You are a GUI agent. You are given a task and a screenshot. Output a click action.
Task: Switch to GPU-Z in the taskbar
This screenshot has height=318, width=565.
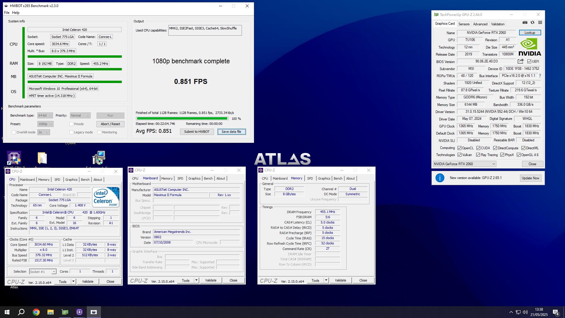pyautogui.click(x=65, y=312)
